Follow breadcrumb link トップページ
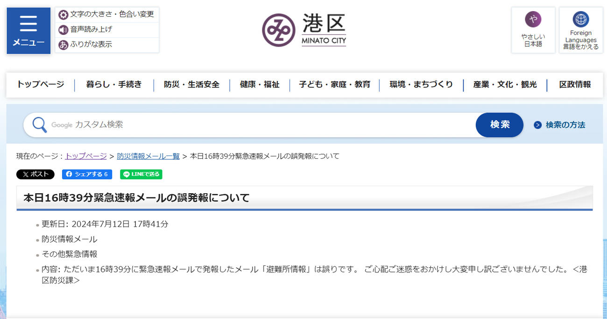 coord(86,156)
